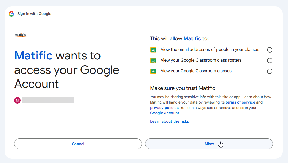Click Classroom icon beside email addresses permission
This screenshot has width=288, height=163.
153,50
